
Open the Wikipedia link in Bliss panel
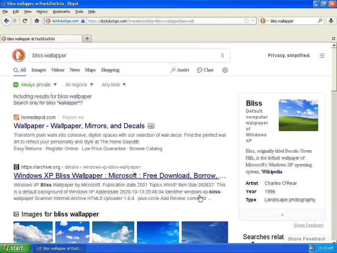coord(272,172)
